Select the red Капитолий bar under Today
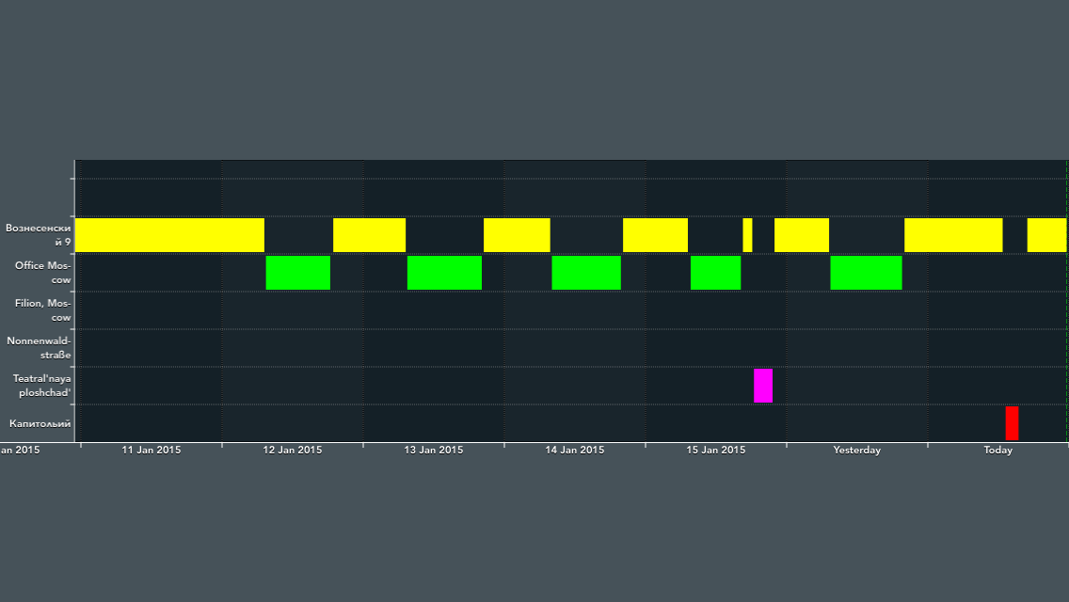The width and height of the screenshot is (1069, 602). click(x=1013, y=423)
